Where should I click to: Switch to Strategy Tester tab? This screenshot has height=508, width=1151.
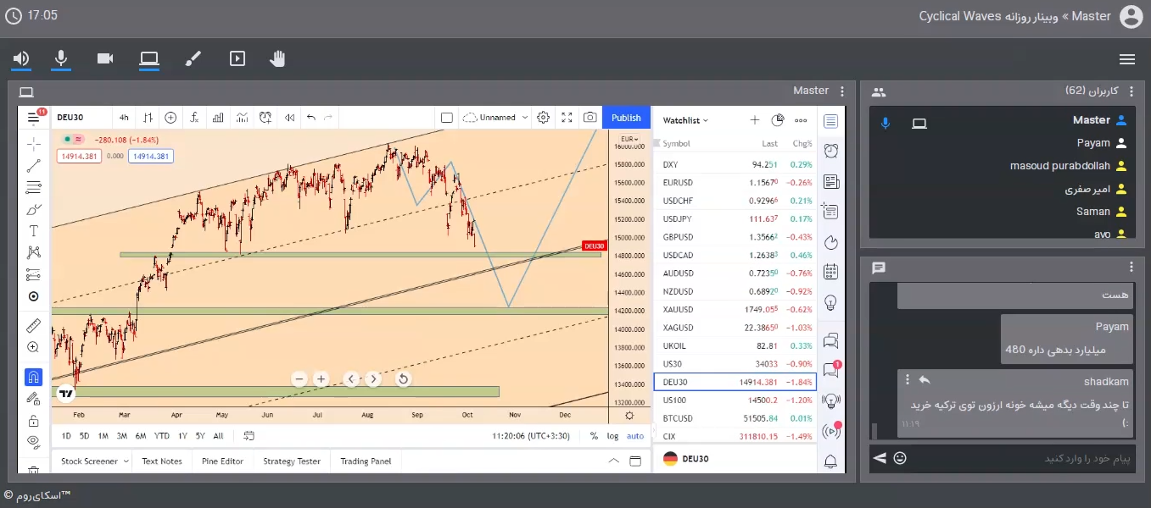coord(292,461)
